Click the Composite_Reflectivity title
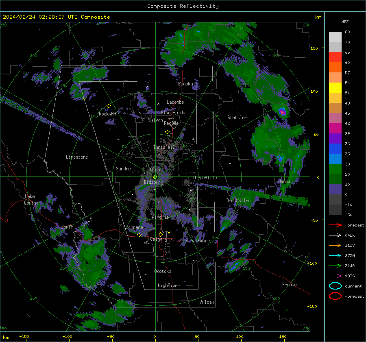The image size is (366, 342). [183, 6]
